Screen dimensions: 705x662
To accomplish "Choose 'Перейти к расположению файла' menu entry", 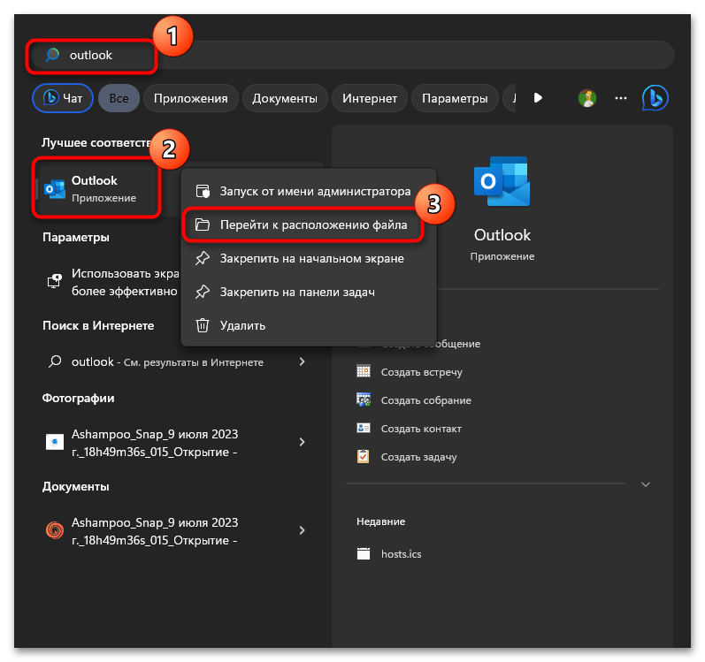I will 309,225.
